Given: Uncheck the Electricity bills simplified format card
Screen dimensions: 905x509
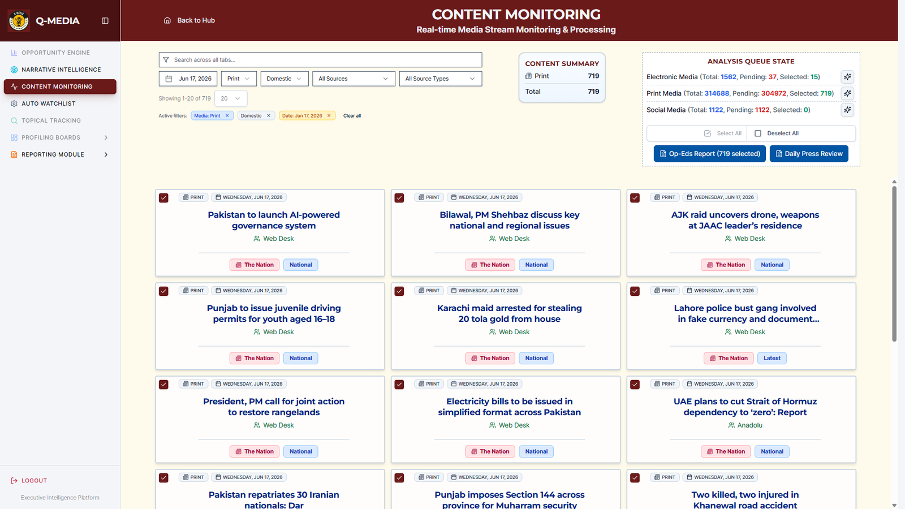Looking at the screenshot, I should (x=399, y=385).
